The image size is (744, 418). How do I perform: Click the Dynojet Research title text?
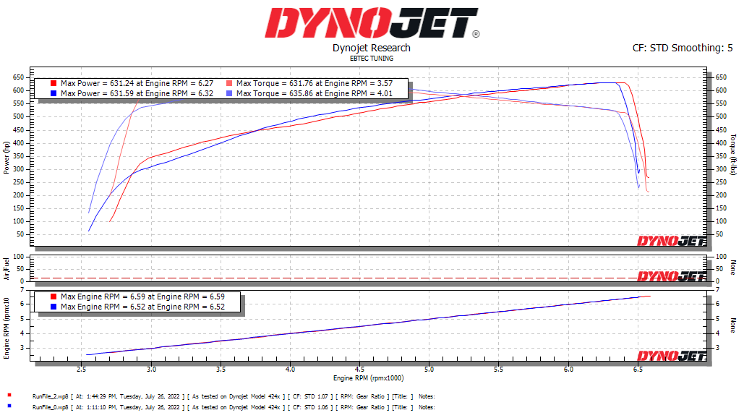(x=371, y=48)
